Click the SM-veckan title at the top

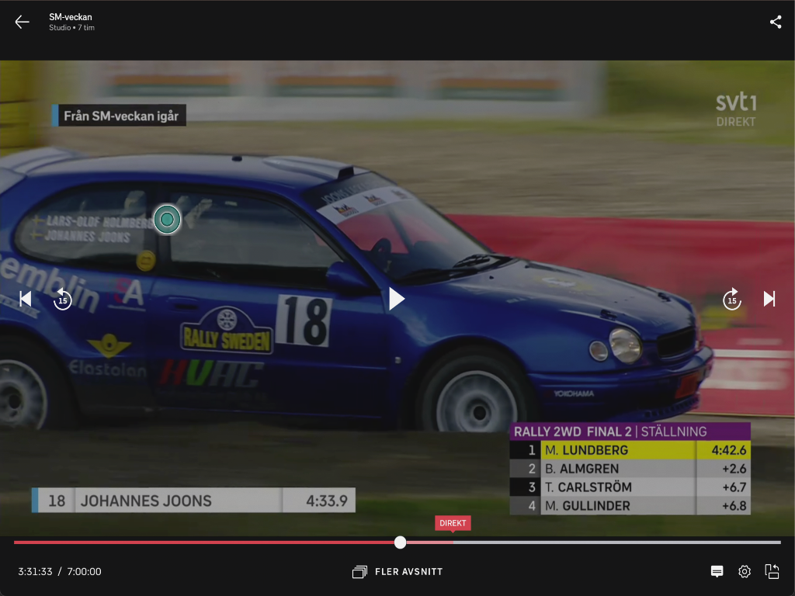click(x=71, y=17)
